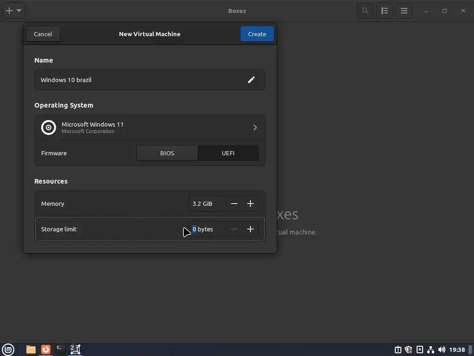The height and width of the screenshot is (356, 474).
Task: Open Files folder icon in taskbar
Action: point(31,350)
